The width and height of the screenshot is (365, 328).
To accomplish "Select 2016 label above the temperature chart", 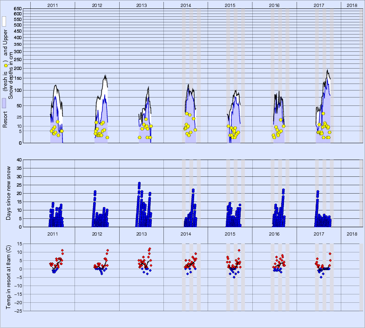I will (x=275, y=233).
